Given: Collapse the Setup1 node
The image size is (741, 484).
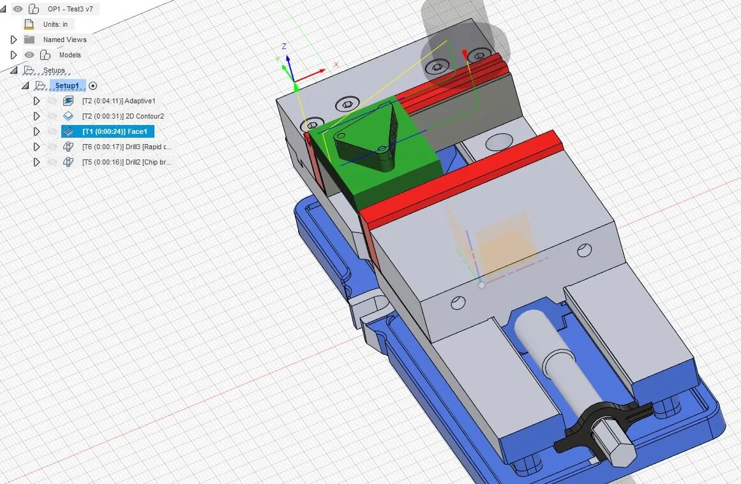Looking at the screenshot, I should [x=26, y=85].
